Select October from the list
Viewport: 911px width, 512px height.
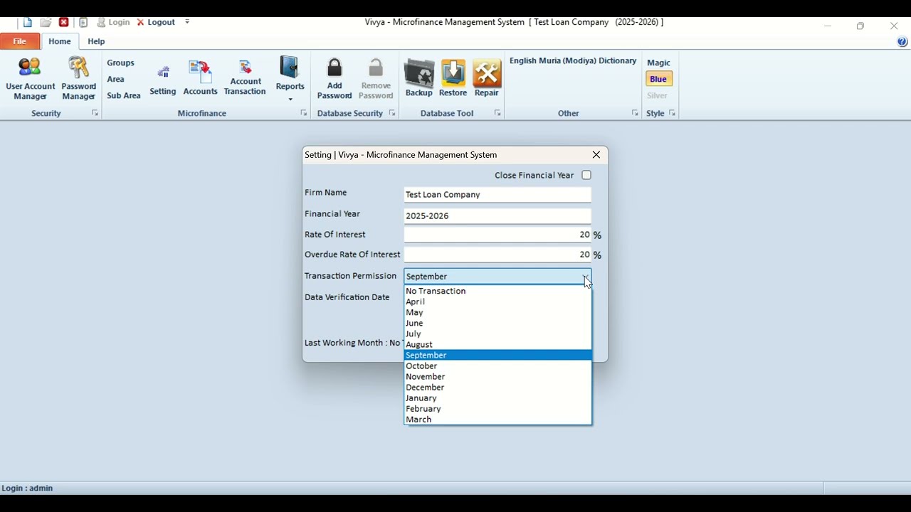click(497, 366)
